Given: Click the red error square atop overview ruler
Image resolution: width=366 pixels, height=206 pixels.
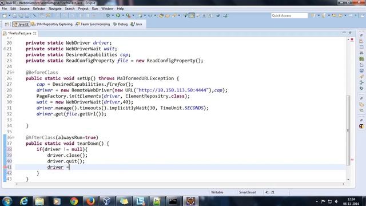Looking at the screenshot, I should tap(352, 39).
